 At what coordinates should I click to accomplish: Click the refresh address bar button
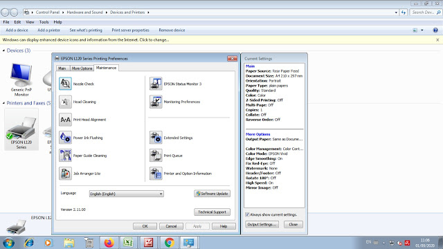coord(404,12)
